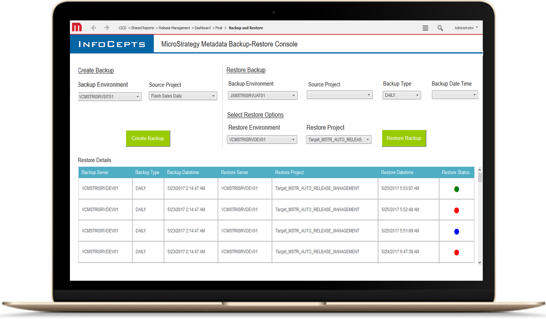
Task: Navigate to Shared Reports breadcrumb
Action: pos(142,28)
